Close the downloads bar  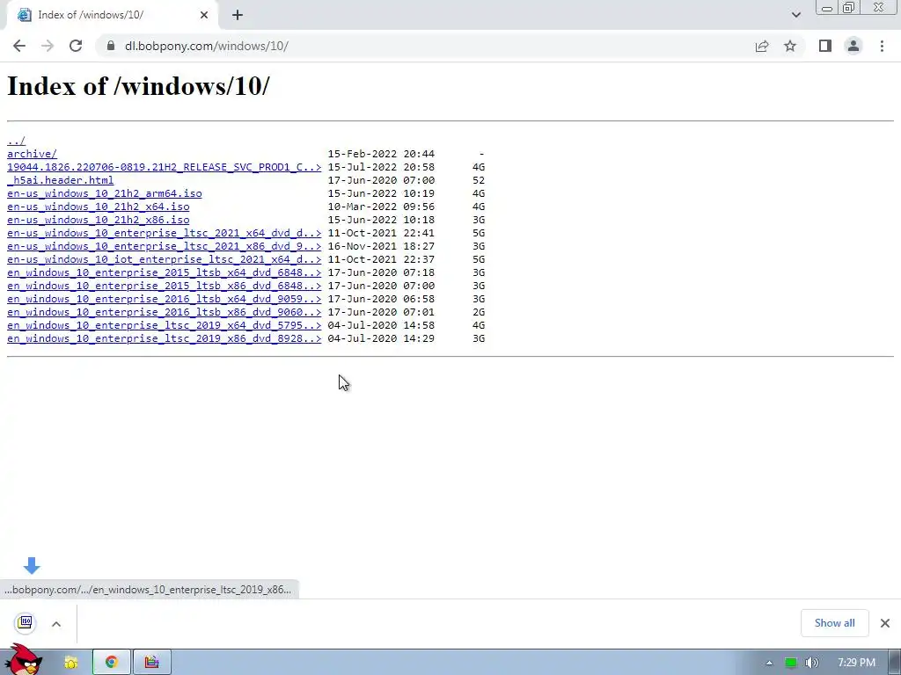(885, 623)
